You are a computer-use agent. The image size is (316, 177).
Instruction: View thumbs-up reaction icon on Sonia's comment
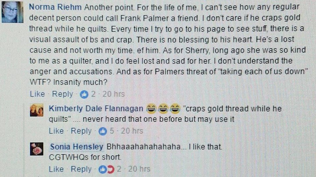coord(103,169)
